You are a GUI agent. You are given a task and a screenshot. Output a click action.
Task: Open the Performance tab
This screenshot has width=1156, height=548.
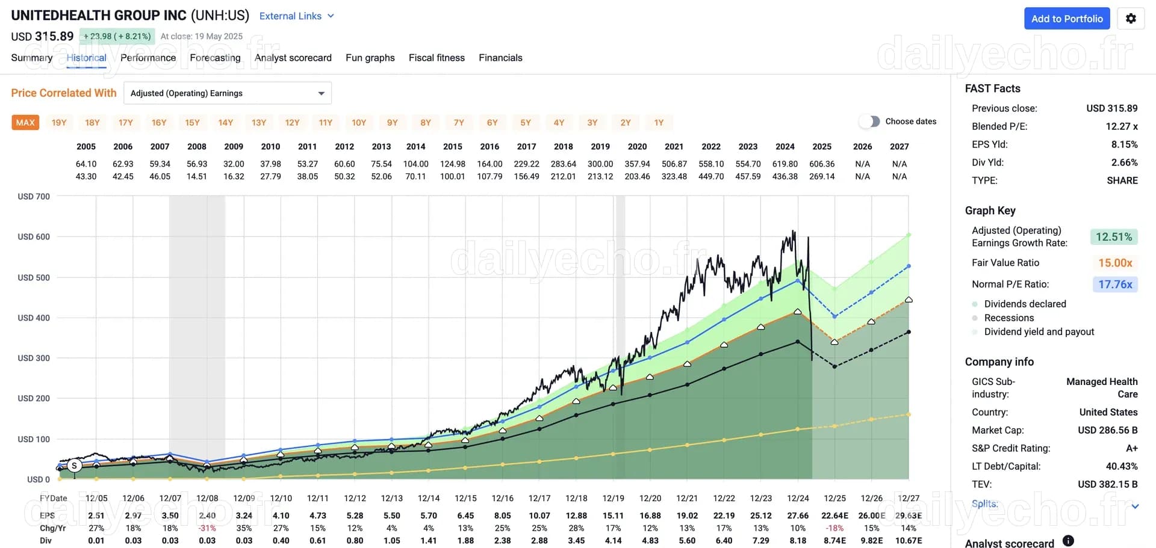[x=148, y=58]
